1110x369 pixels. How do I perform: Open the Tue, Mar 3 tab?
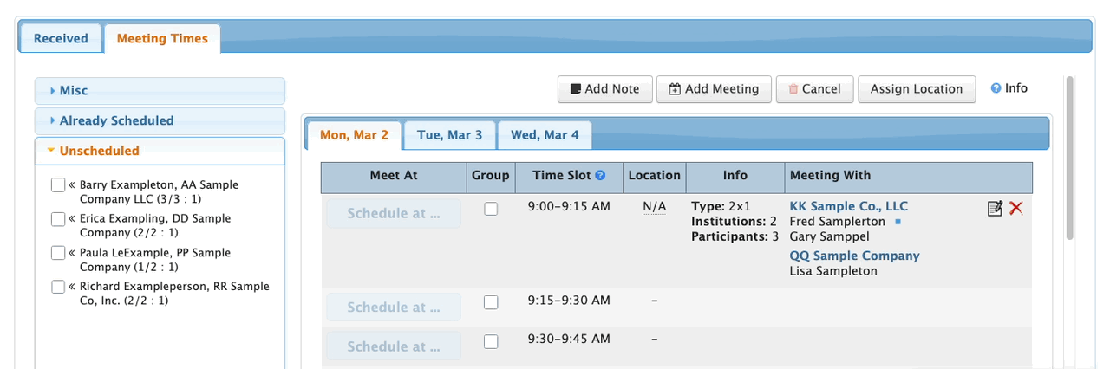pyautogui.click(x=449, y=135)
